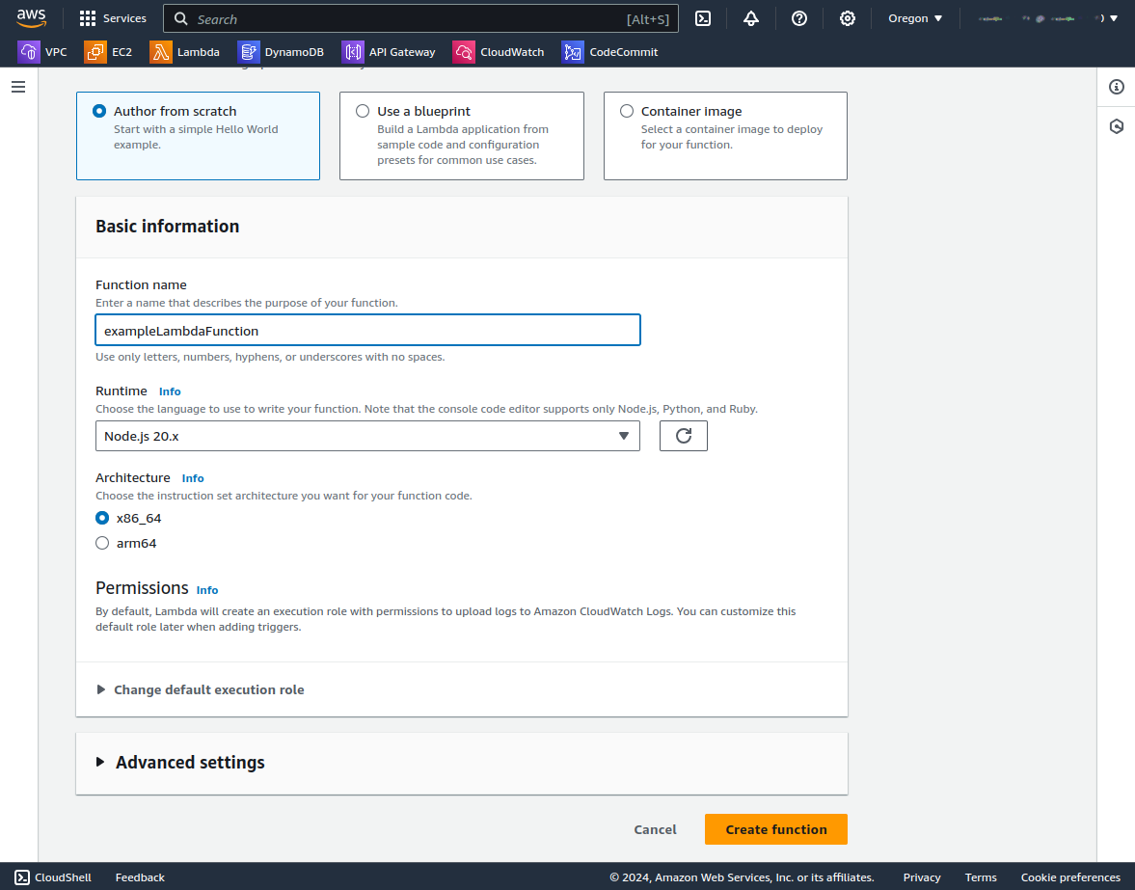Choose x86_64 architecture
The width and height of the screenshot is (1135, 890).
(x=102, y=518)
